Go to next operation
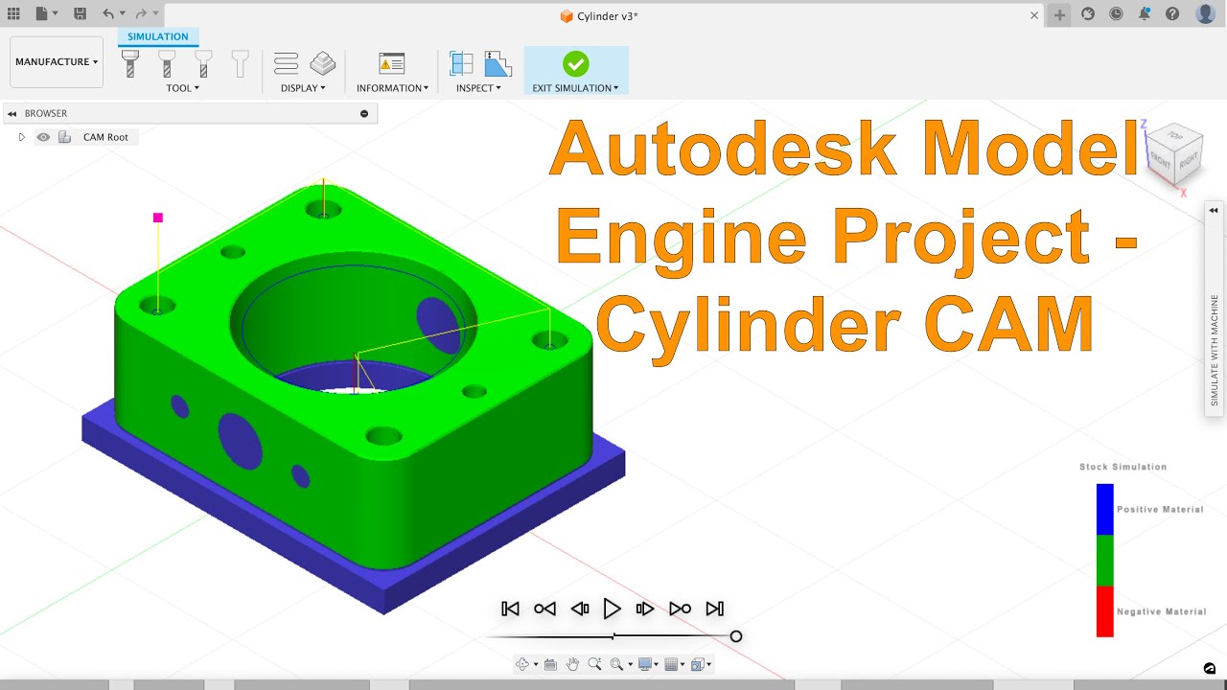This screenshot has height=690, width=1227. (x=680, y=609)
